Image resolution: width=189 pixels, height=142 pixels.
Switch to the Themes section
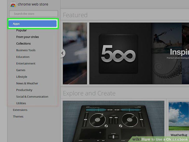point(18,117)
